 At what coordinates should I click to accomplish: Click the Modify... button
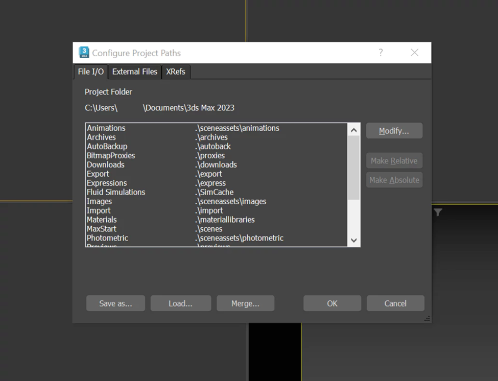pos(394,131)
